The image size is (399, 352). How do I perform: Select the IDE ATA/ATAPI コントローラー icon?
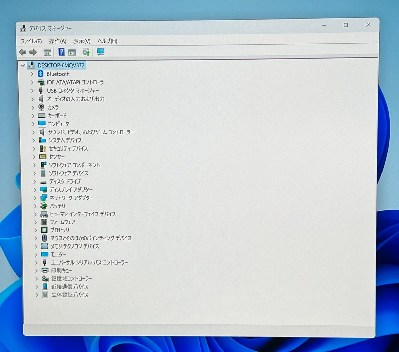click(x=41, y=82)
